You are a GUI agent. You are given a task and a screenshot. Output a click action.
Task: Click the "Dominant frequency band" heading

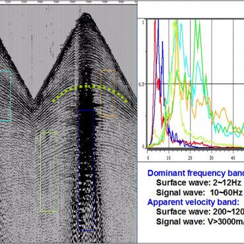[196, 173]
